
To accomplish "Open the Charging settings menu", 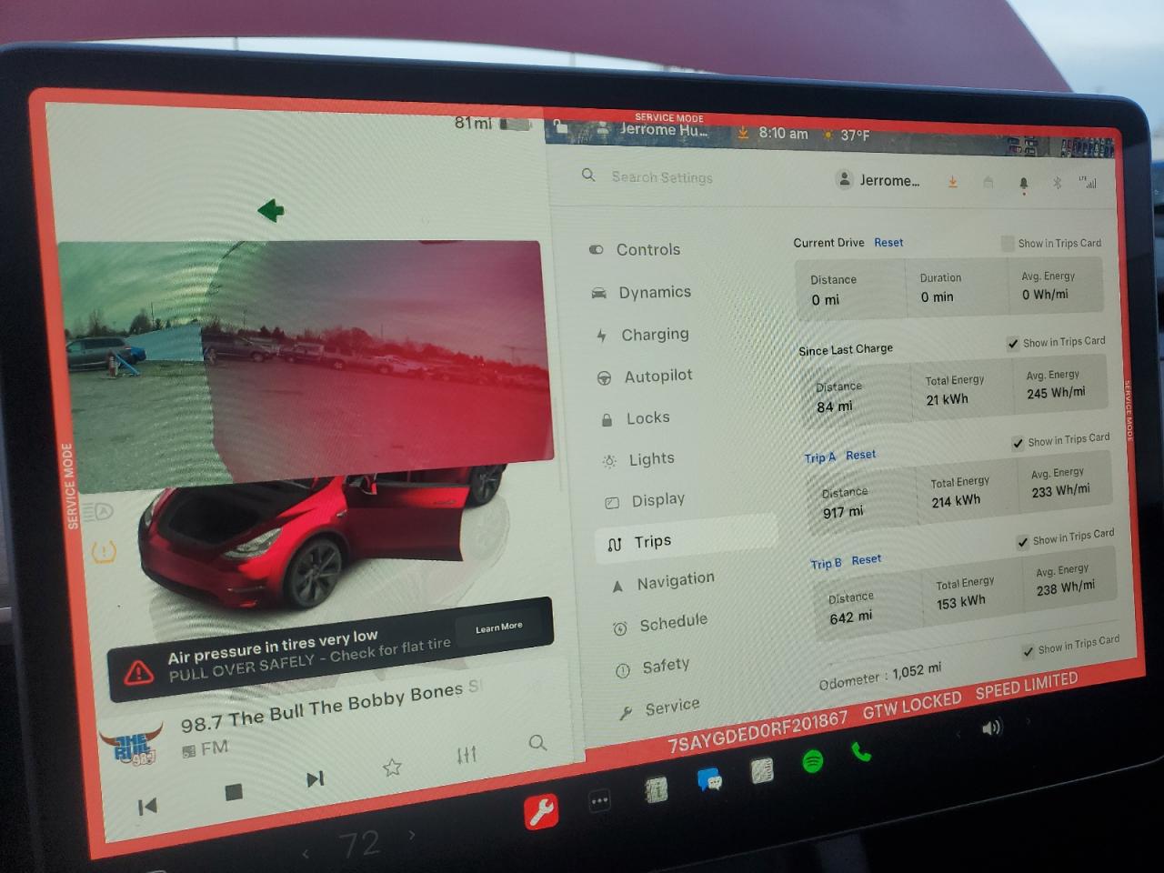I will (x=642, y=335).
